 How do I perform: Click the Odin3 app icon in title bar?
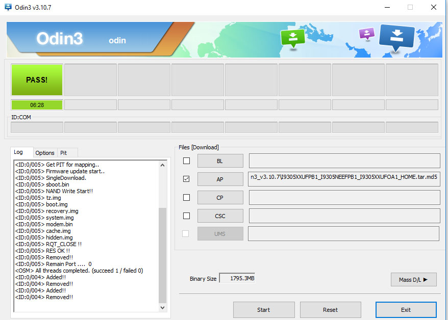[x=8, y=7]
